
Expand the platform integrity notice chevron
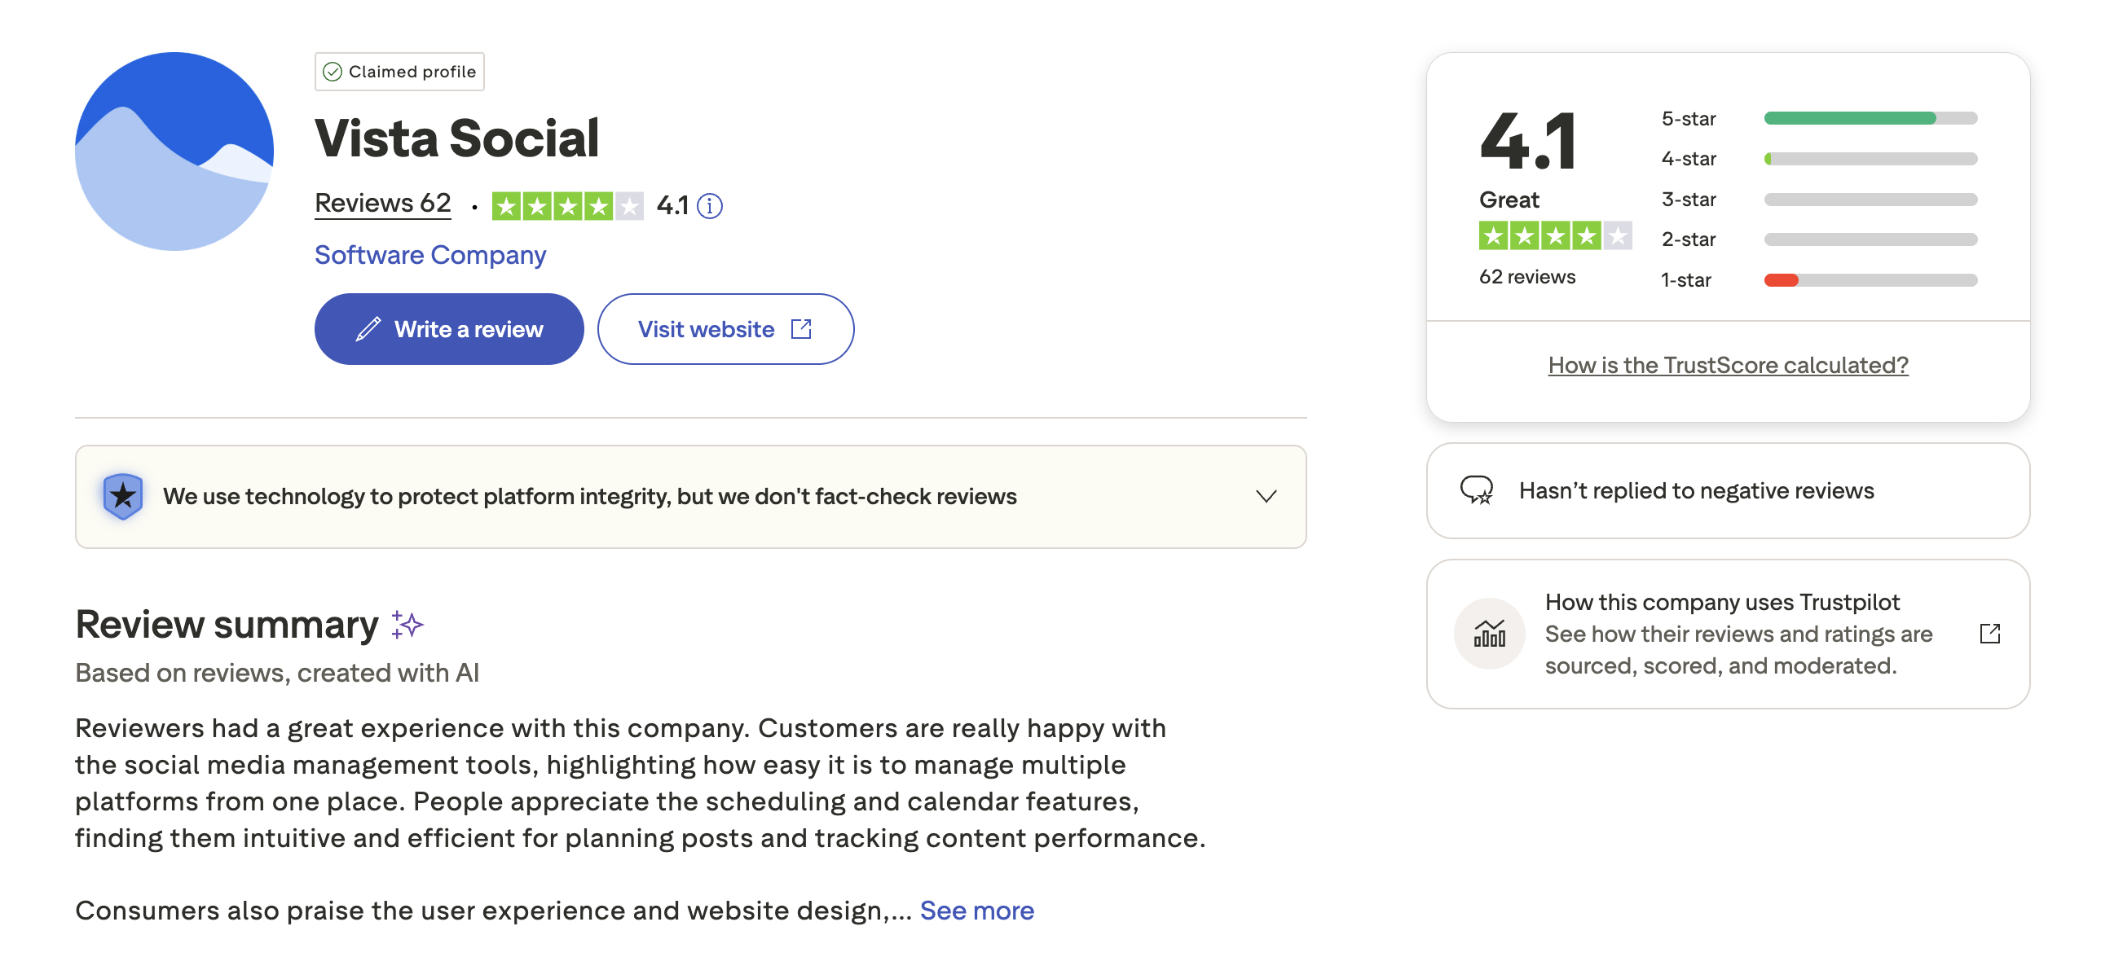point(1265,496)
